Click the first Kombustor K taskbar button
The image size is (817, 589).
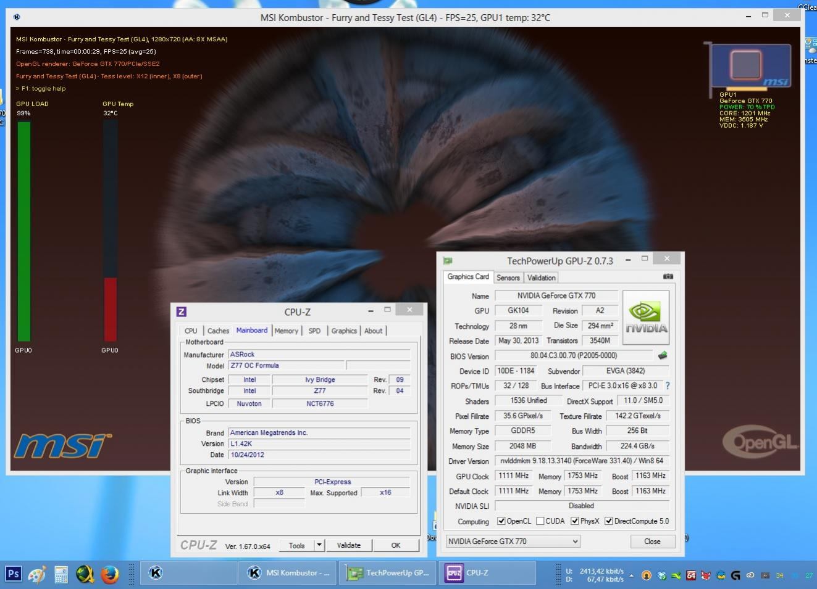pyautogui.click(x=189, y=573)
